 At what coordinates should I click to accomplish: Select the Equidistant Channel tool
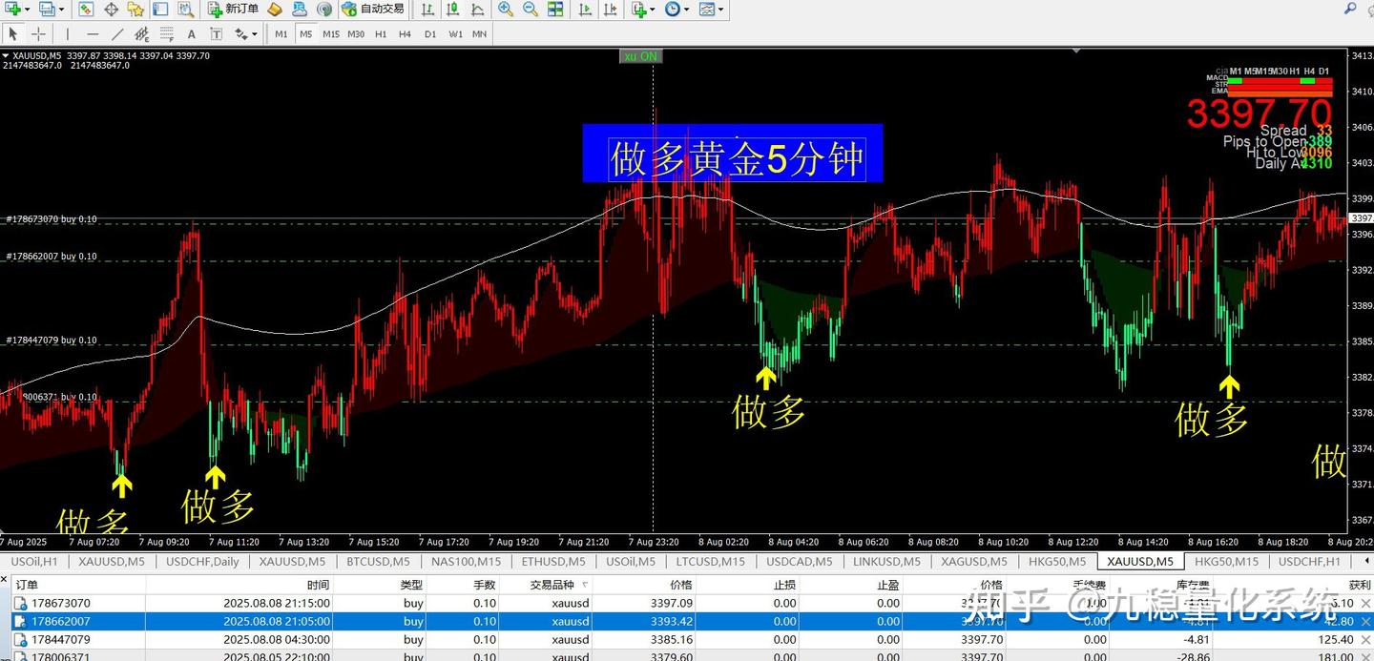141,33
